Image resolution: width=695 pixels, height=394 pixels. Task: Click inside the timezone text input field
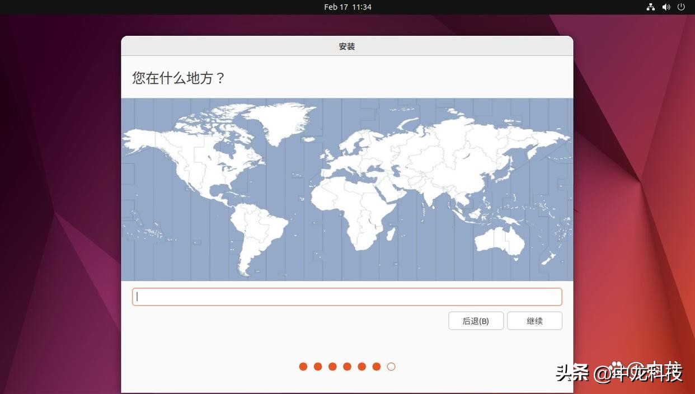pos(347,297)
